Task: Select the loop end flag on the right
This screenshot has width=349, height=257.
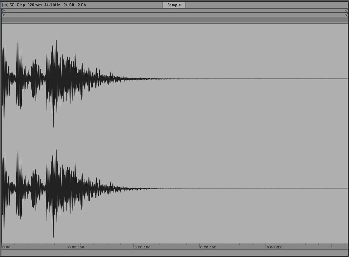Action: (x=347, y=15)
